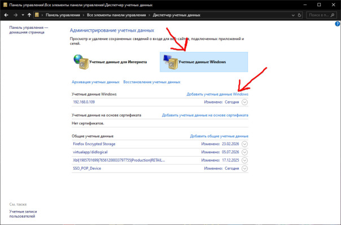Minimize the Credential Manager window
This screenshot has height=225, width=341.
point(305,5)
